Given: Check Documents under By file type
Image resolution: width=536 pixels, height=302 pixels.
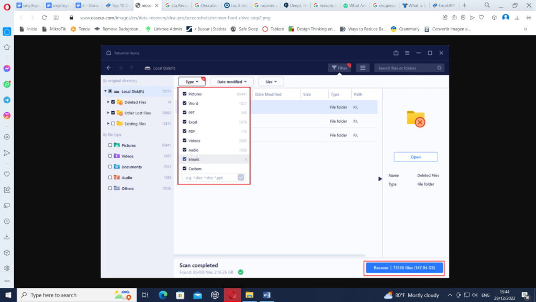Looking at the screenshot, I should coord(110,167).
